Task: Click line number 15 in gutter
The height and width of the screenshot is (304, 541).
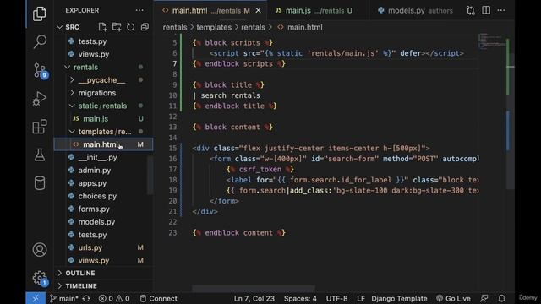Action: tap(172, 149)
